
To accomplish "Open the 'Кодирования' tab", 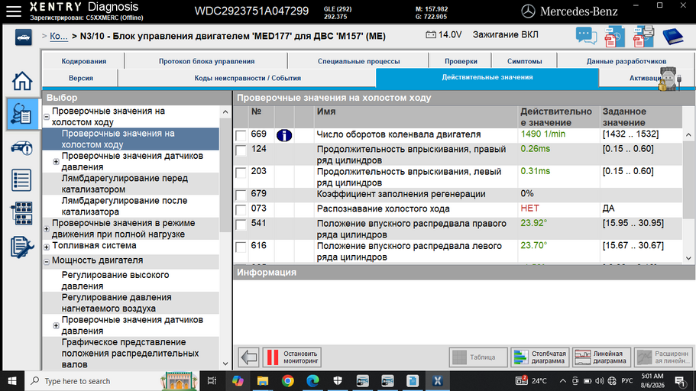I will pyautogui.click(x=84, y=61).
